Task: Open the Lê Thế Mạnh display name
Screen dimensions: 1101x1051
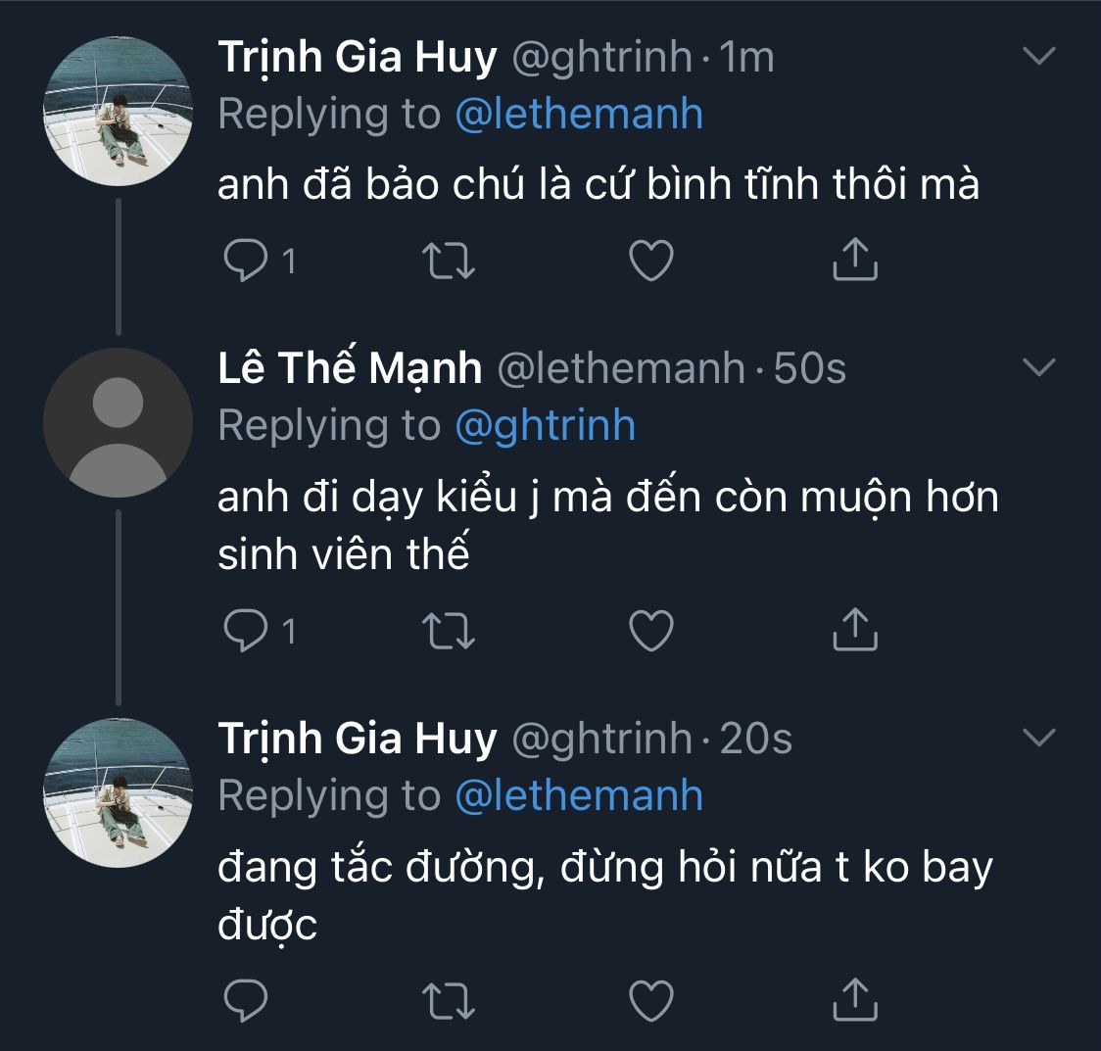Action: point(350,368)
